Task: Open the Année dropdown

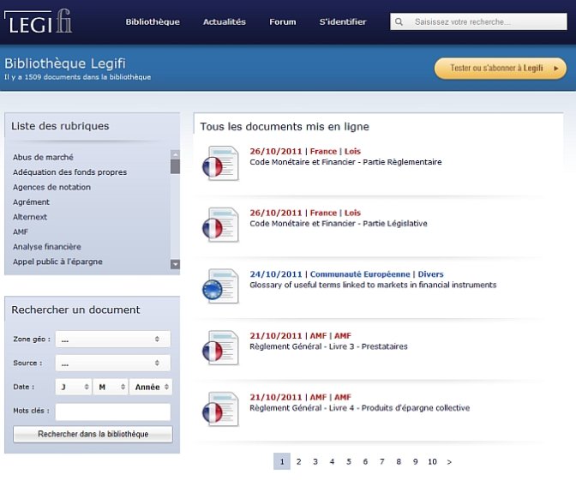Action: pyautogui.click(x=151, y=387)
